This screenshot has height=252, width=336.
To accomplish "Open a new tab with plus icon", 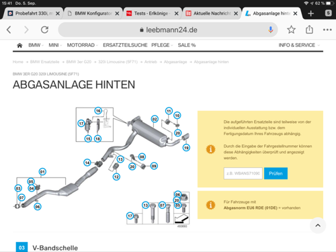I will point(310,13).
